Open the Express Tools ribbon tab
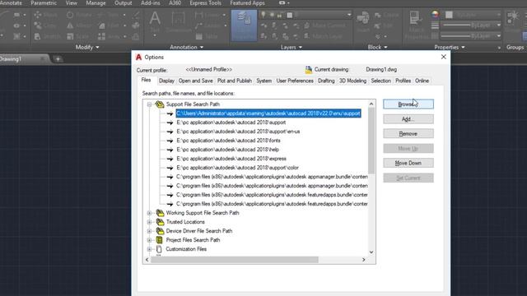The image size is (527, 296). pos(205,3)
